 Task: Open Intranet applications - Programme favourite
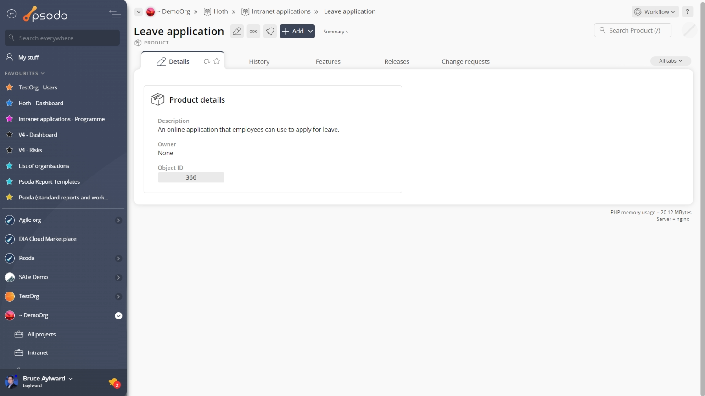click(63, 119)
